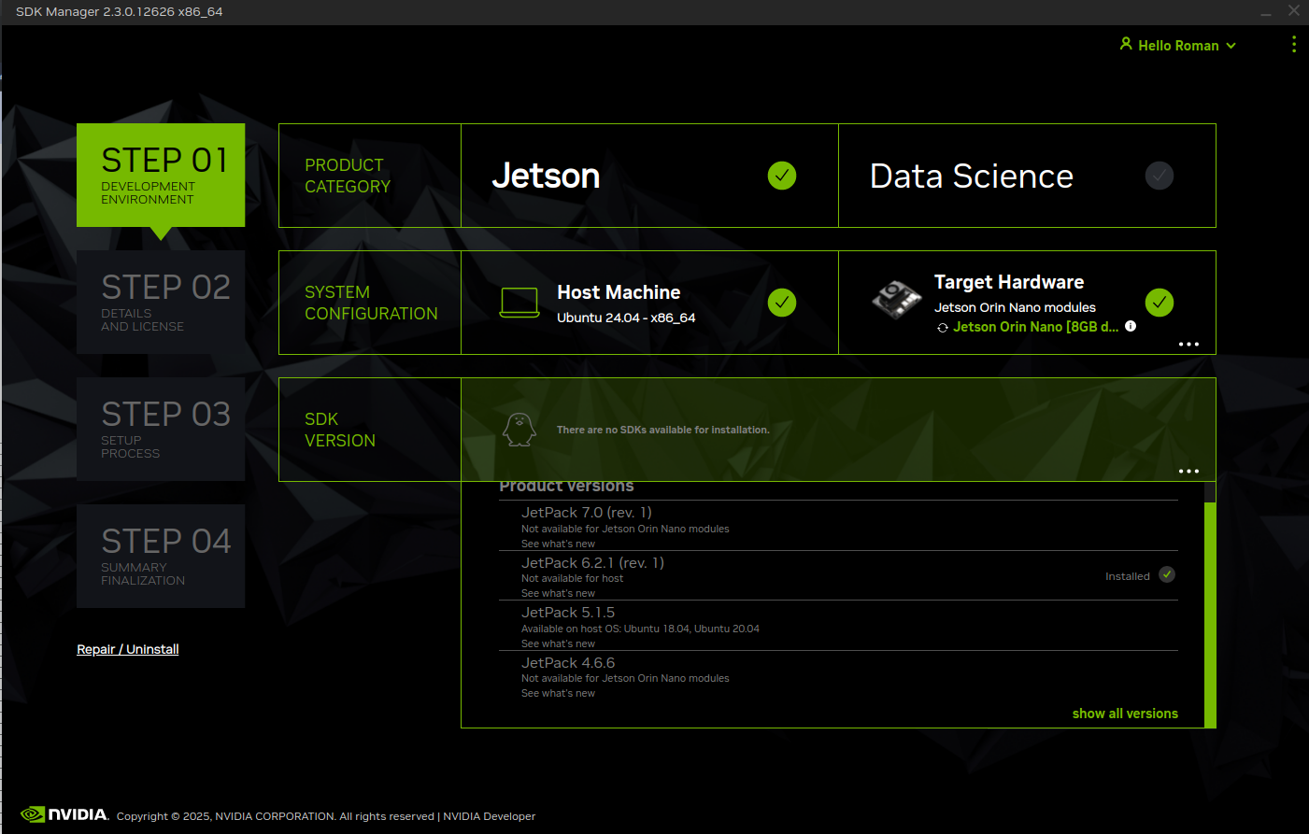
Task: Enable the Data Science category checkmark
Action: click(x=1159, y=176)
